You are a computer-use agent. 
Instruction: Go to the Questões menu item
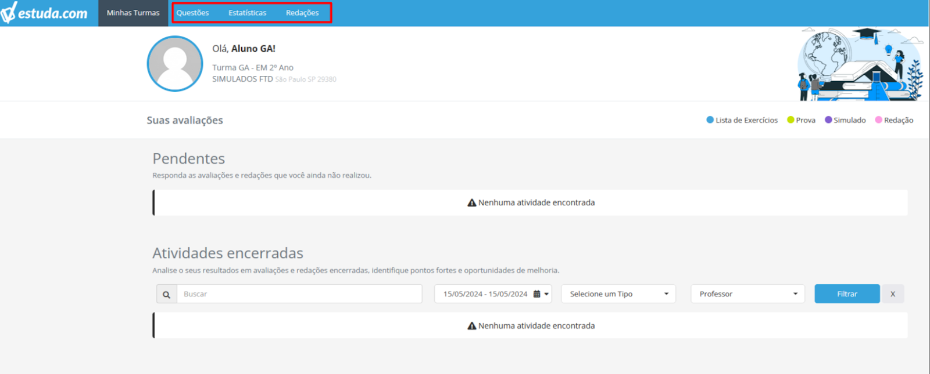[x=192, y=13]
